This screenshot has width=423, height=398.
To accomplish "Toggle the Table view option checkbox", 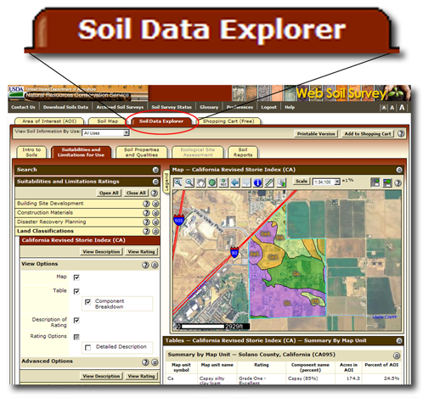I will pyautogui.click(x=76, y=291).
